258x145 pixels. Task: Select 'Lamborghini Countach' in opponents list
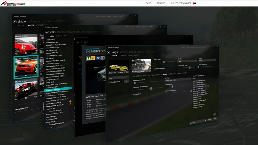click(x=199, y=91)
